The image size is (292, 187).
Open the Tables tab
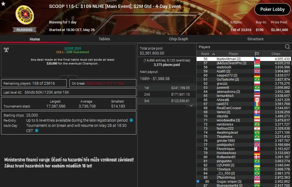(x=104, y=39)
